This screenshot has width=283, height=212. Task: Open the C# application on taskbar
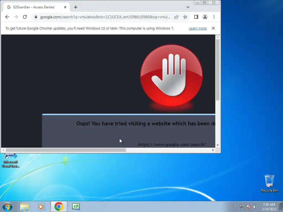pos(76,206)
